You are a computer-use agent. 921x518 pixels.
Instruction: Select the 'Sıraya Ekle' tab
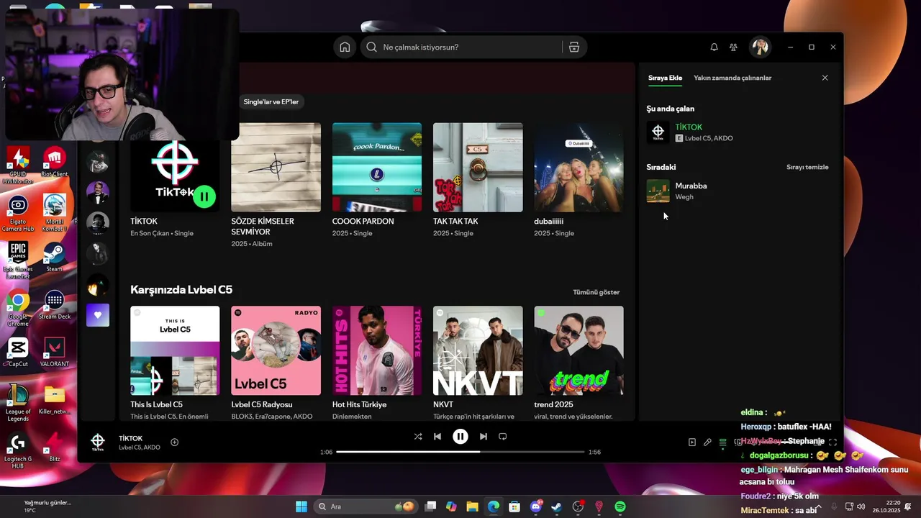(665, 78)
